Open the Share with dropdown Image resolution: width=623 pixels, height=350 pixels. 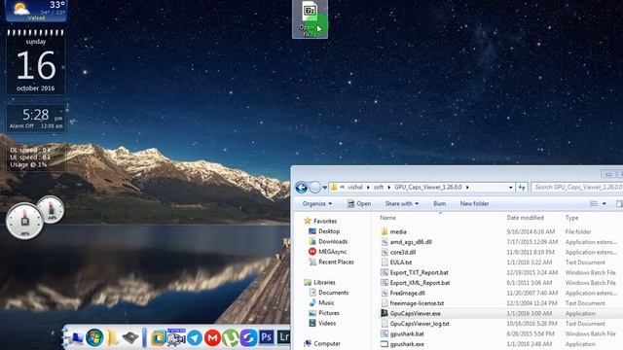tap(401, 203)
